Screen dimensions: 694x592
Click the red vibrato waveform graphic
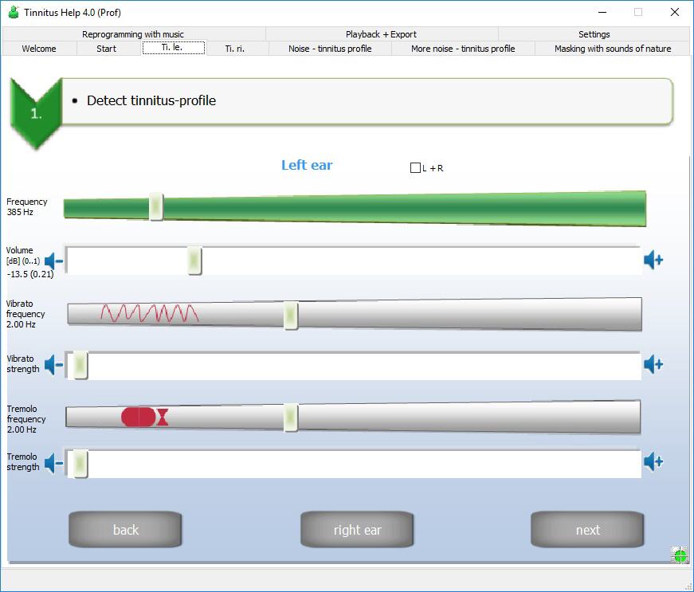(150, 313)
